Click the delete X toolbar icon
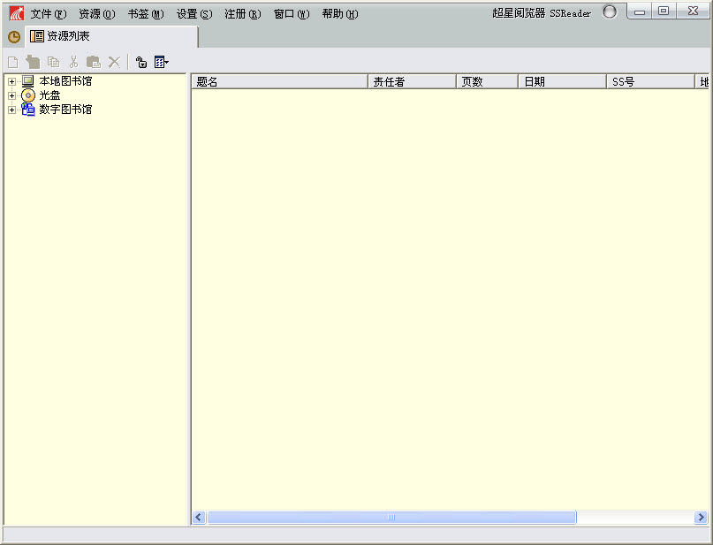 pyautogui.click(x=114, y=62)
